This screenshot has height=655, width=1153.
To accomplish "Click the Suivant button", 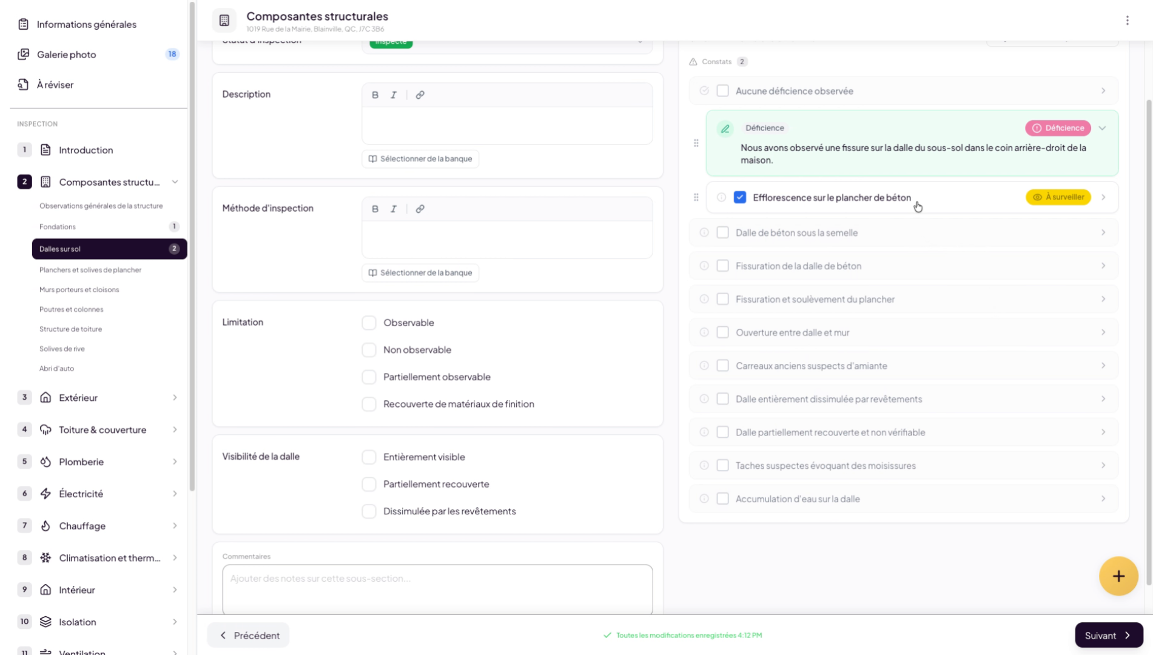I will point(1108,635).
